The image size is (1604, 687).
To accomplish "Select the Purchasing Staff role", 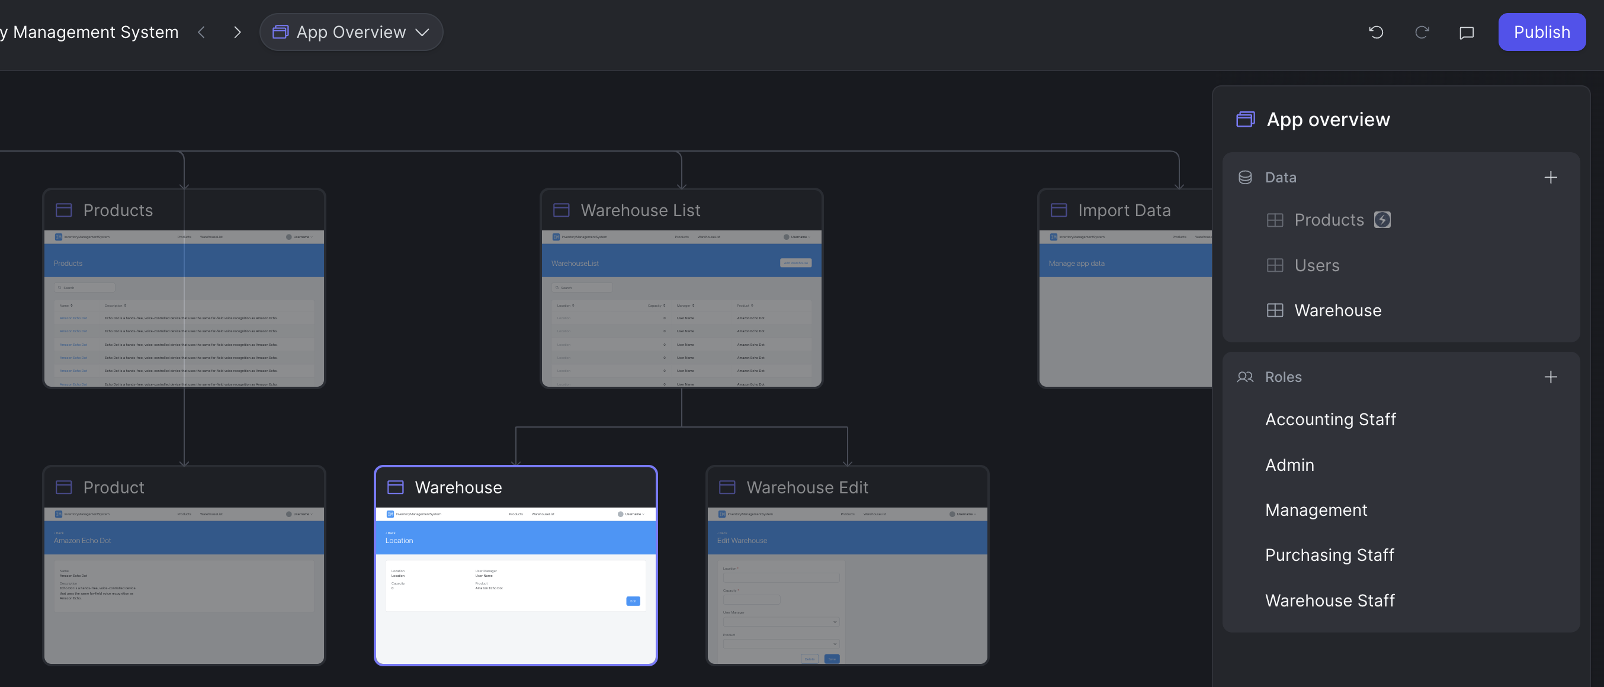I will 1329,555.
